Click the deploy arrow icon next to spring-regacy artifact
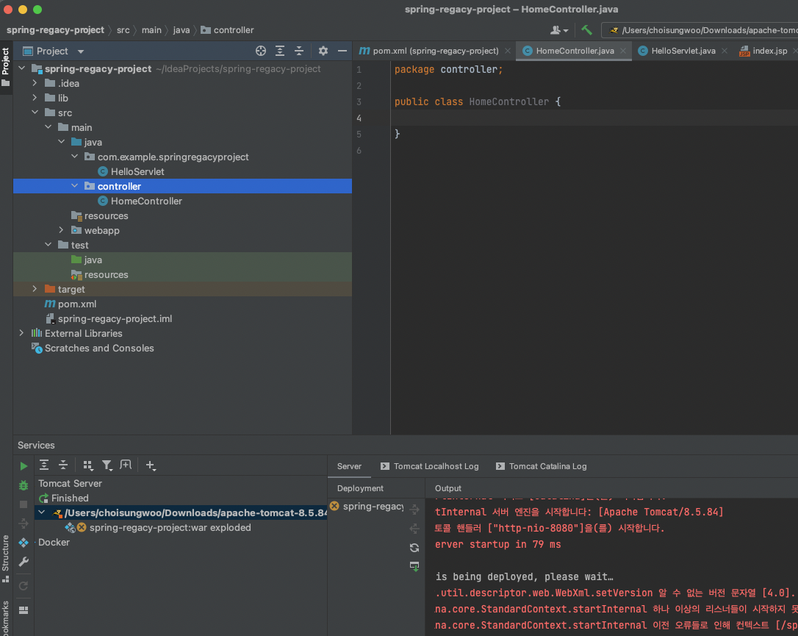798x636 pixels. (414, 510)
